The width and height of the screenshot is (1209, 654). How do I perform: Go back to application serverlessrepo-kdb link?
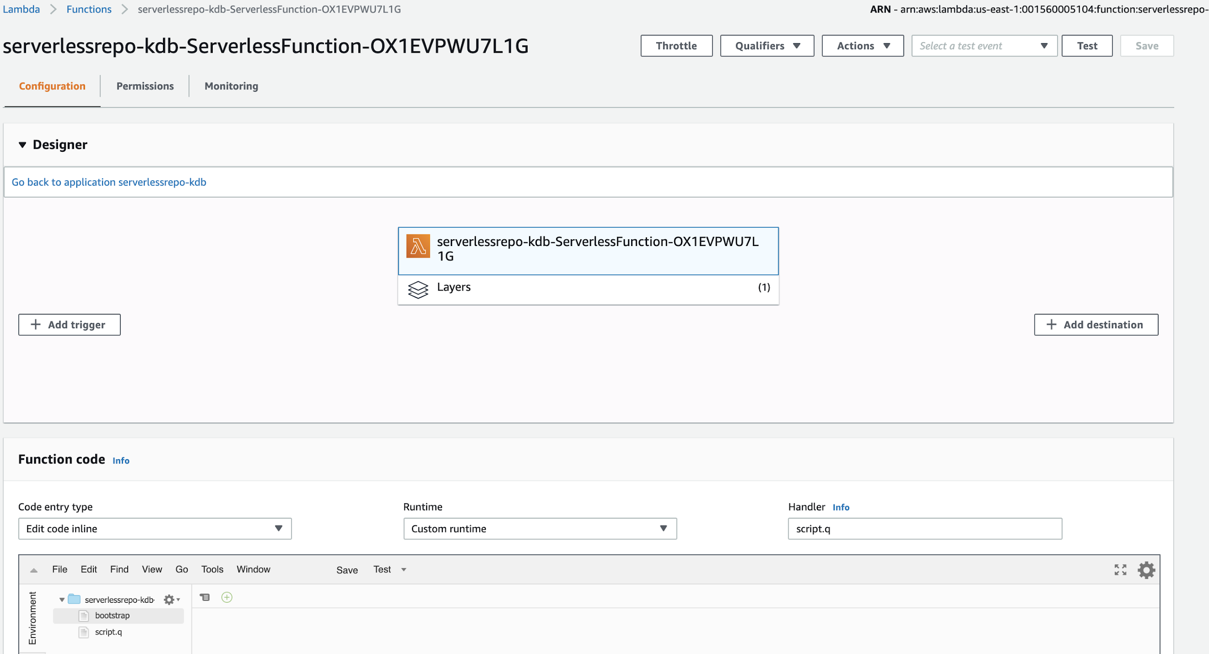click(109, 182)
